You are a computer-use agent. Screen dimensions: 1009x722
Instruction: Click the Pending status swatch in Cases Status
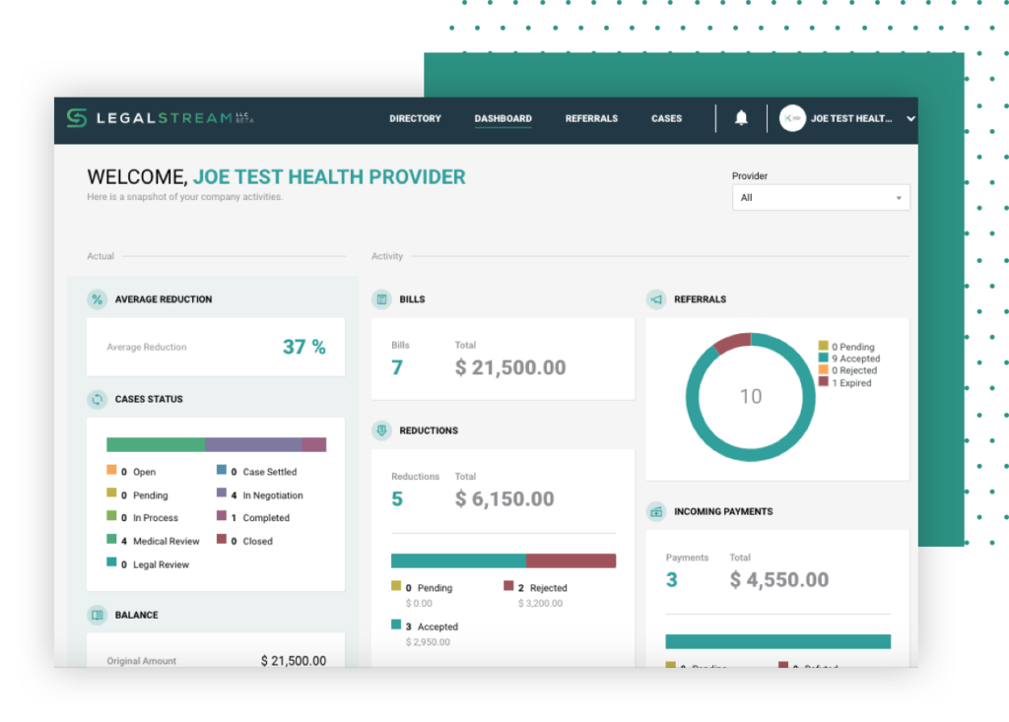[x=111, y=492]
